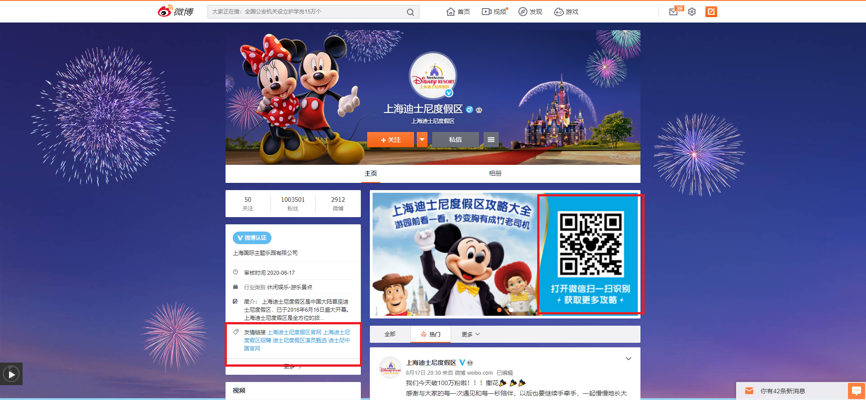Viewport: 866px width, 400px height.
Task: Click the Weibo logo
Action: [176, 11]
